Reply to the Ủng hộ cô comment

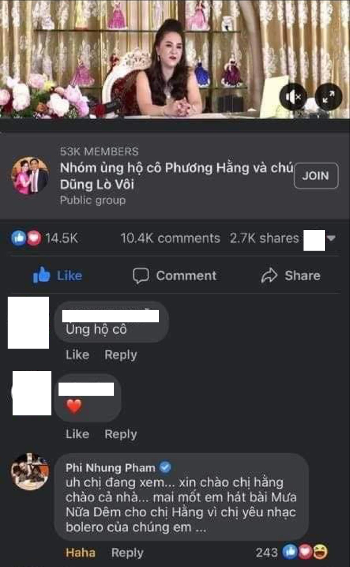[121, 355]
